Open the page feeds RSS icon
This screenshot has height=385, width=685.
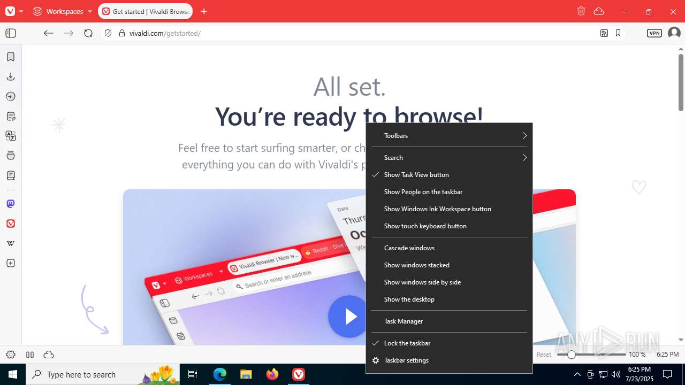[604, 33]
